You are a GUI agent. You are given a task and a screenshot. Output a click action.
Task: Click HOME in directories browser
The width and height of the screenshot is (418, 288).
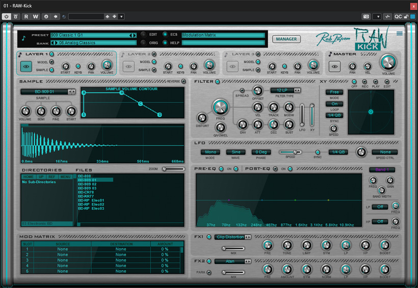(28, 177)
